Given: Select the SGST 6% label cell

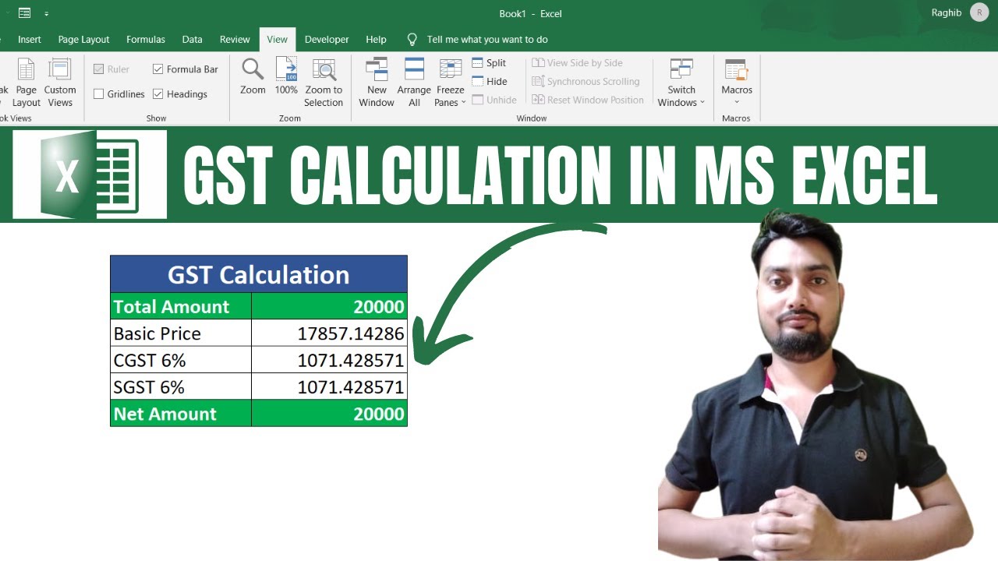Looking at the screenshot, I should point(181,386).
